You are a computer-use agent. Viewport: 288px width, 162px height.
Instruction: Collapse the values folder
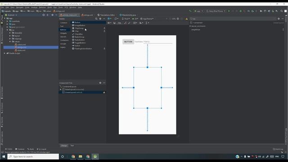[10, 42]
